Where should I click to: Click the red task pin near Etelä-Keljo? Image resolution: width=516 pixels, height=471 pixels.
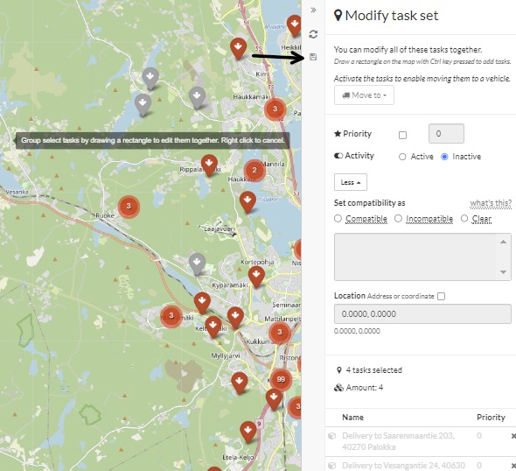(248, 431)
